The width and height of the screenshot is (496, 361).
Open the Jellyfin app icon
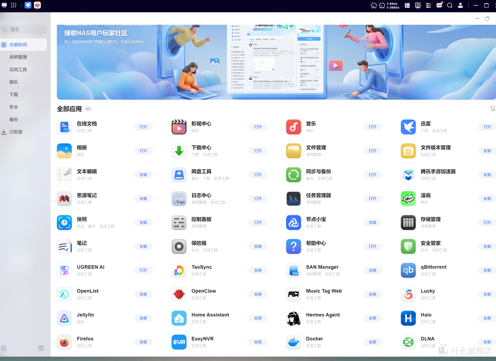click(x=65, y=318)
